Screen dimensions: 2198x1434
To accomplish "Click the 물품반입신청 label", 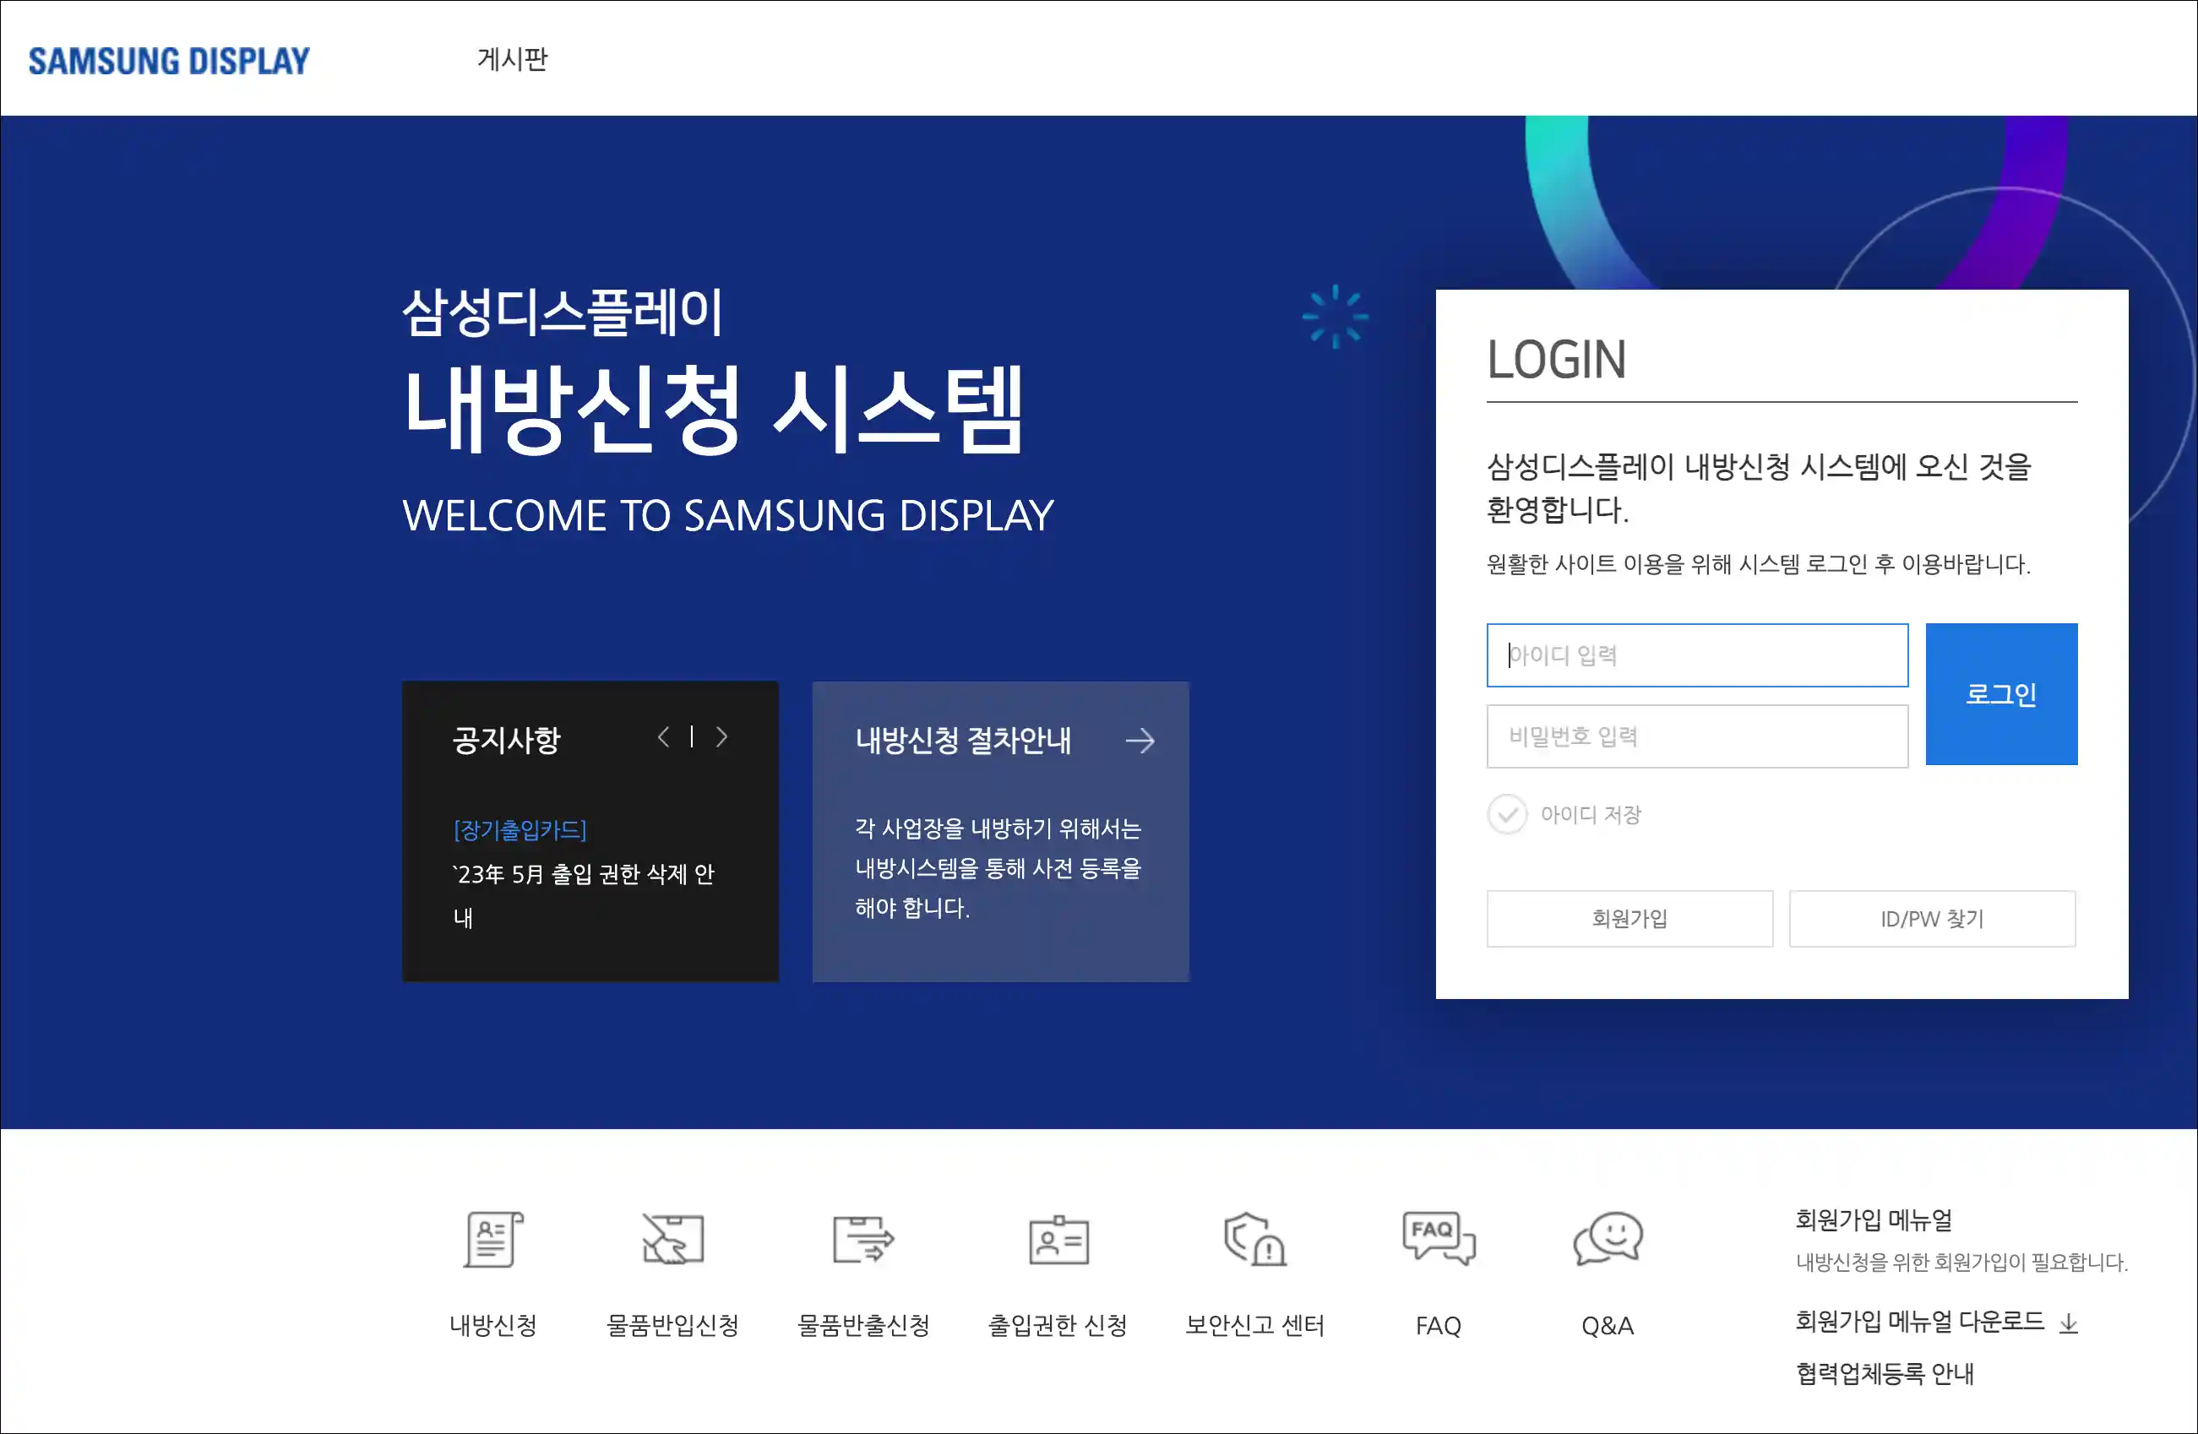I will click(672, 1325).
